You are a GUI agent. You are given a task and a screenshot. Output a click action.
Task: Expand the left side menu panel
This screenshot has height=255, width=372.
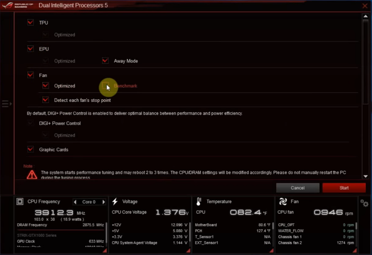[6, 104]
